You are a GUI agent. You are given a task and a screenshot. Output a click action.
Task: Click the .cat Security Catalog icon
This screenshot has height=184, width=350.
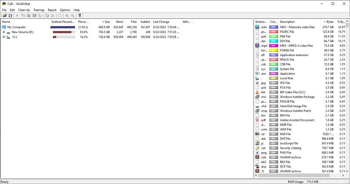[x=257, y=148]
